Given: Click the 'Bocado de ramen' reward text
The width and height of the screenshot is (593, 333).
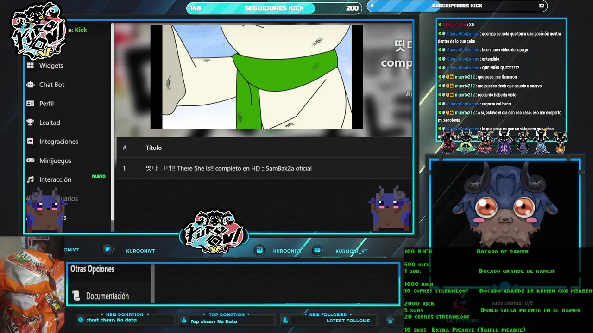Looking at the screenshot, I should [502, 252].
